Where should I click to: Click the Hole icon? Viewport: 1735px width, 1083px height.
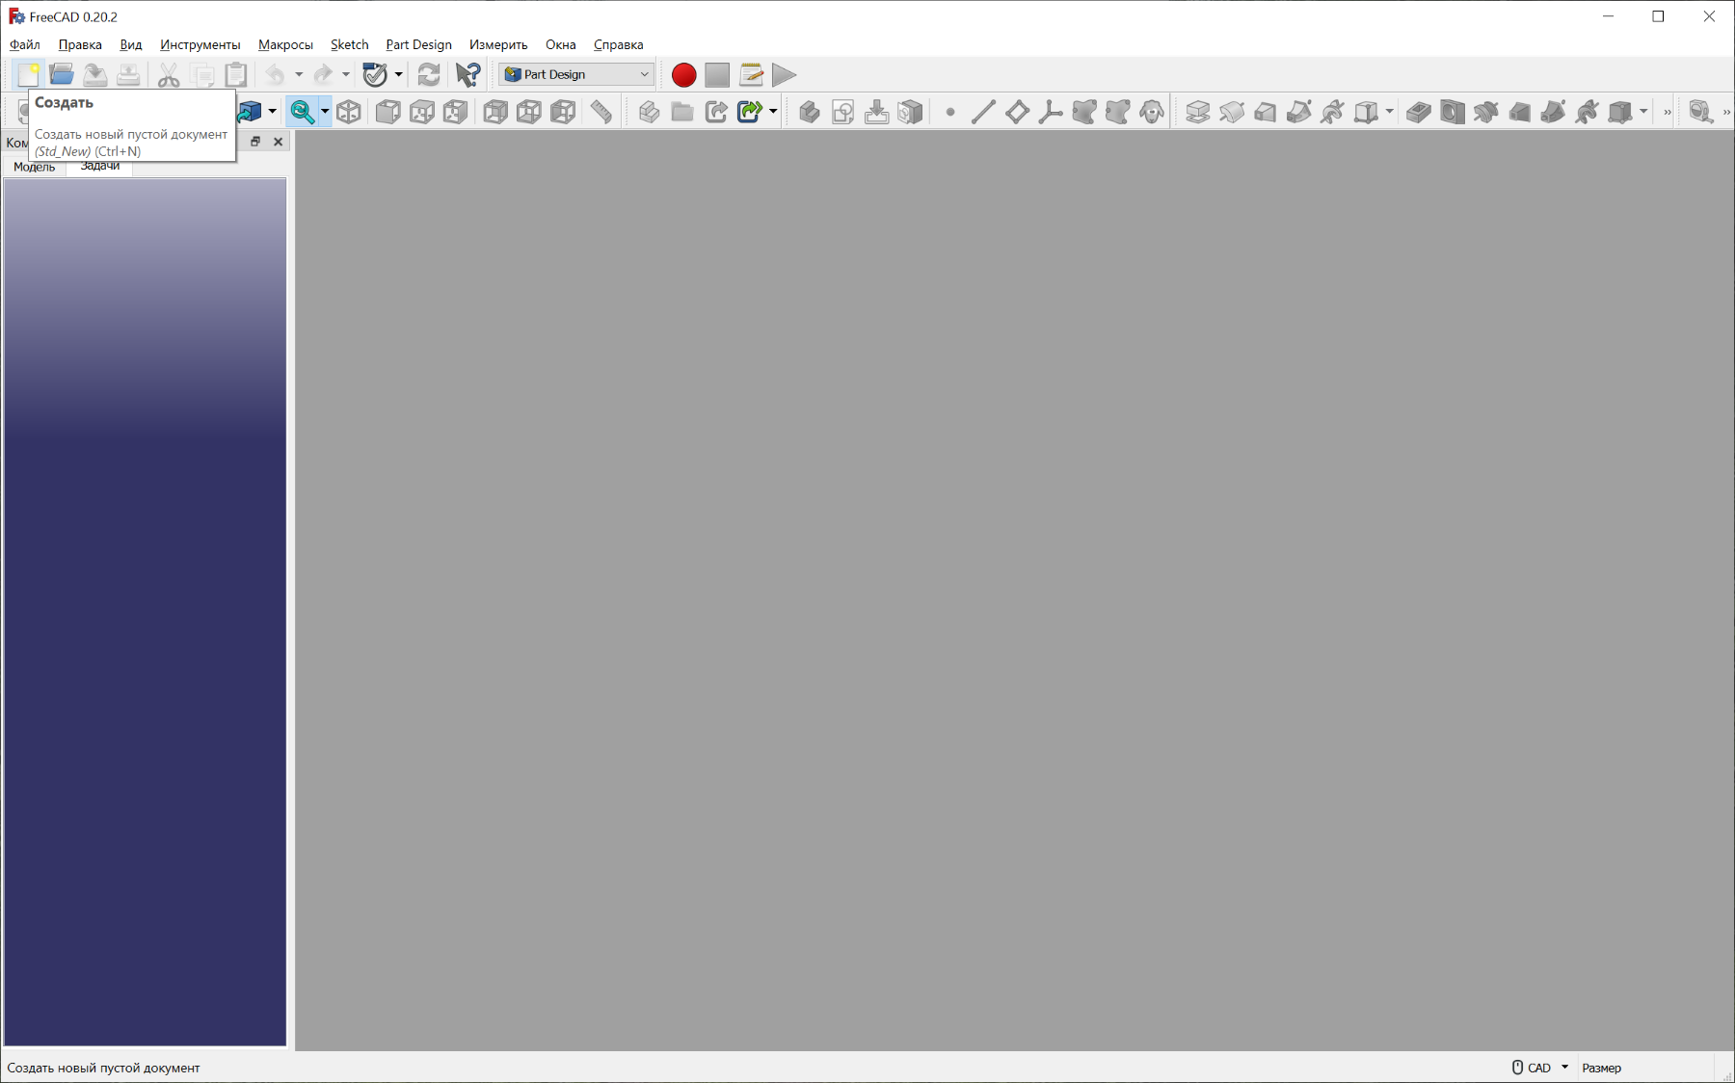point(1453,112)
